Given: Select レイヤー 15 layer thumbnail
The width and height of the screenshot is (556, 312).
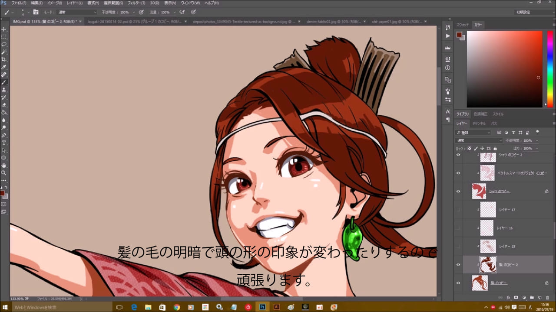Looking at the screenshot, I should tap(488, 246).
